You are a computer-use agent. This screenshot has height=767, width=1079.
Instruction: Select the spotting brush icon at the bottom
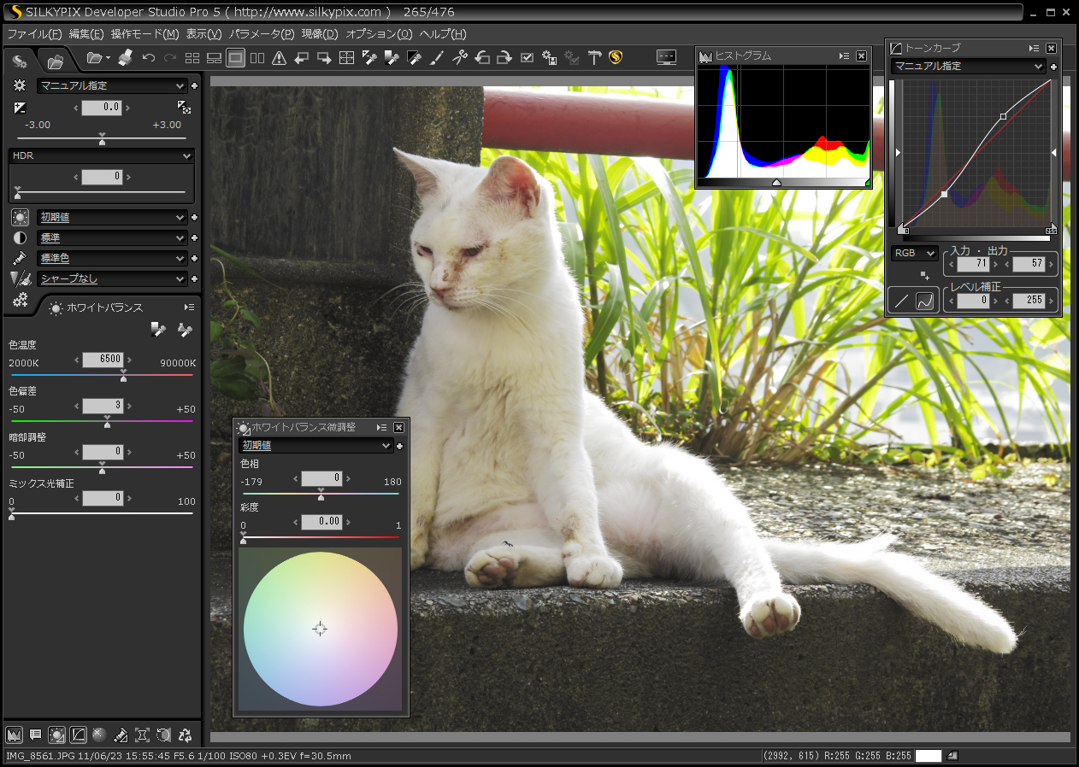pyautogui.click(x=121, y=735)
